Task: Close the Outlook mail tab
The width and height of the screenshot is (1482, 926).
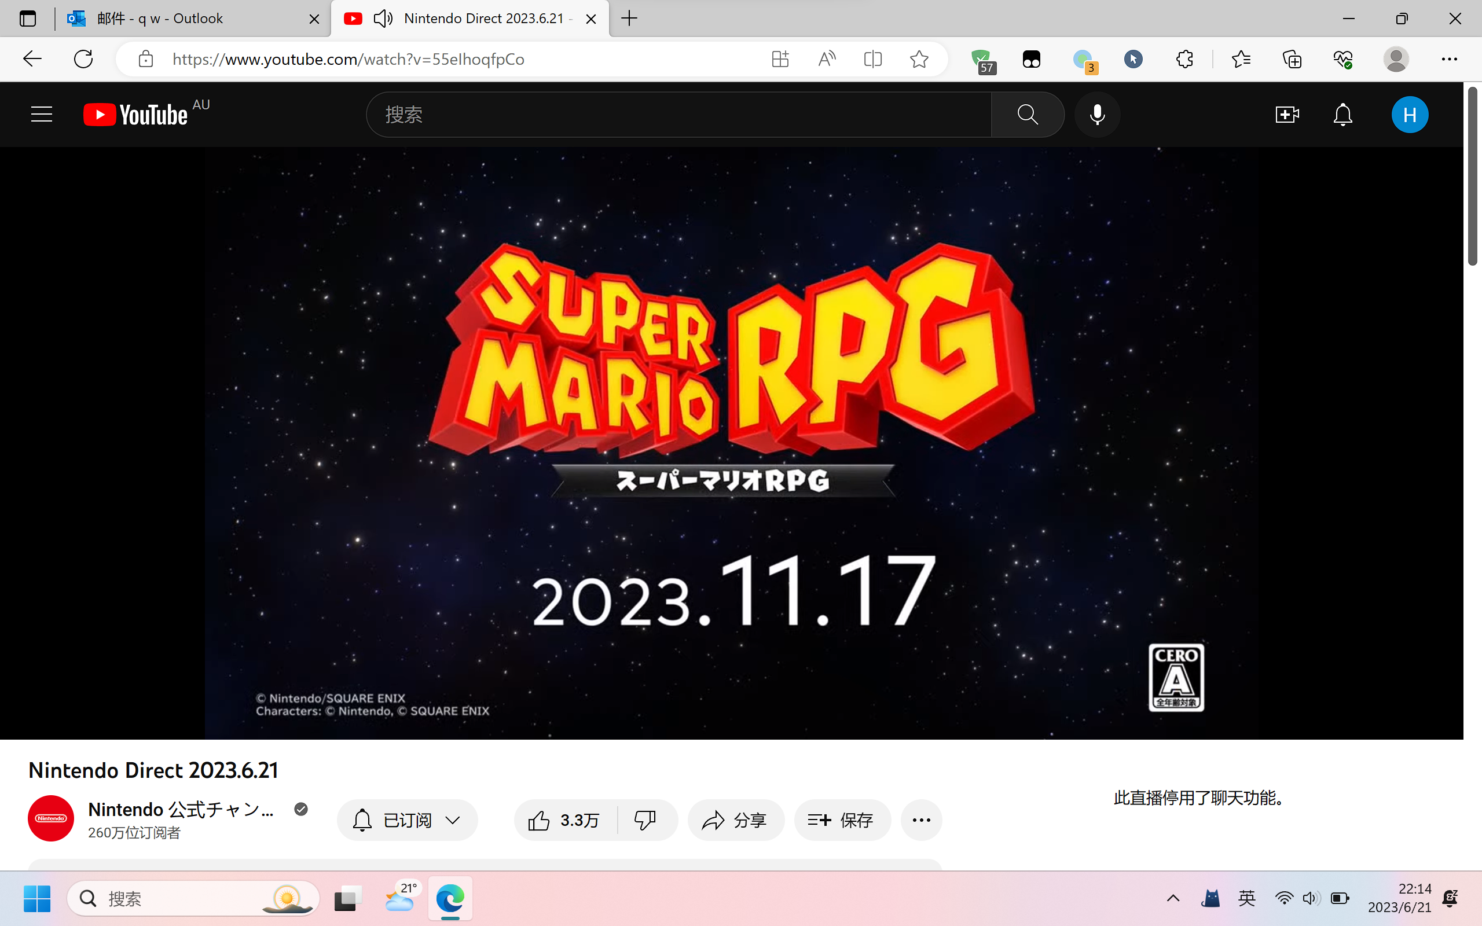Action: click(x=314, y=19)
